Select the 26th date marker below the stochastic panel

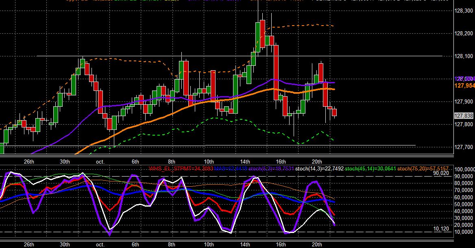pos(29,244)
